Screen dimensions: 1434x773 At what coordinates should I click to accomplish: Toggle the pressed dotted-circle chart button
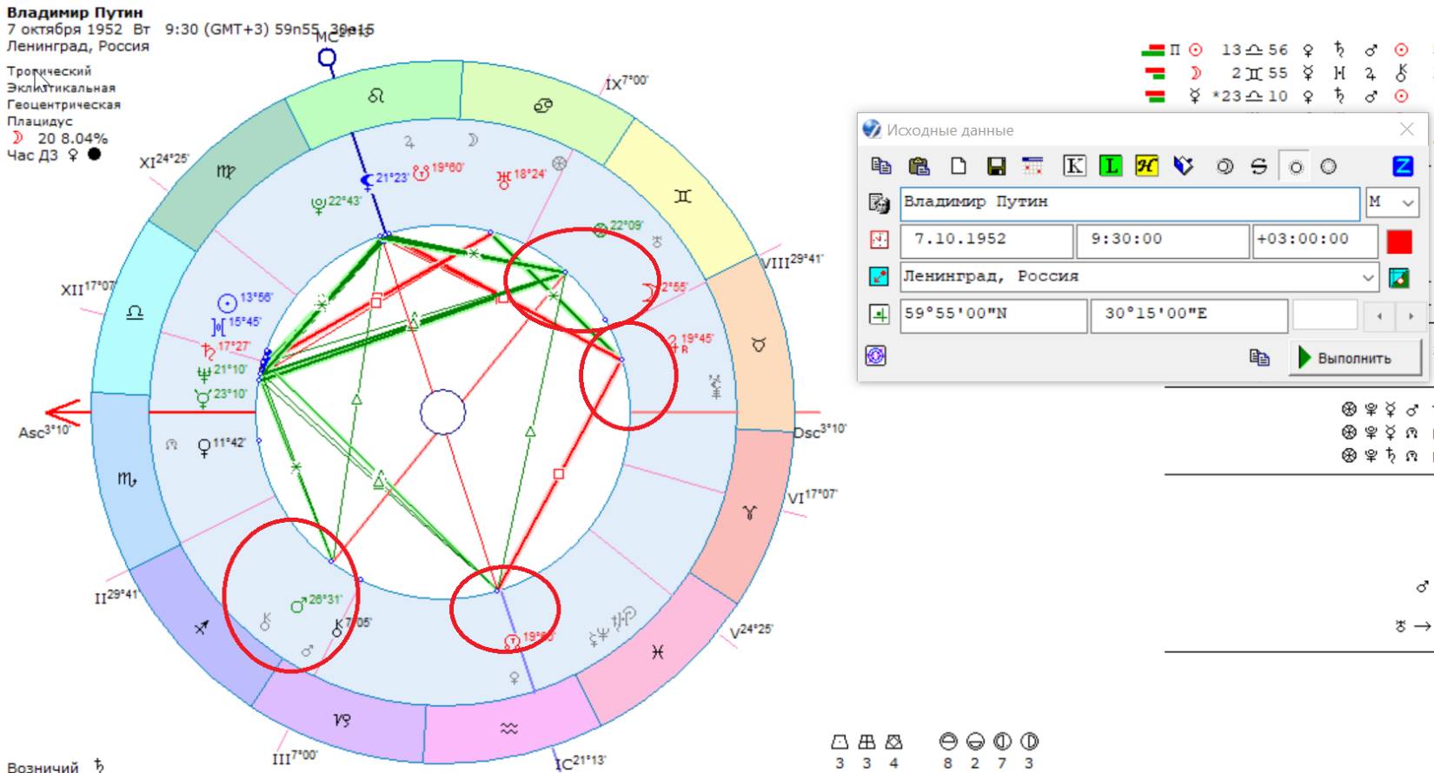(x=1295, y=167)
